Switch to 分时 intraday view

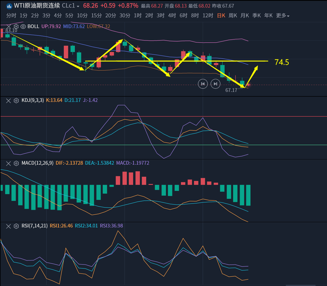point(11,15)
